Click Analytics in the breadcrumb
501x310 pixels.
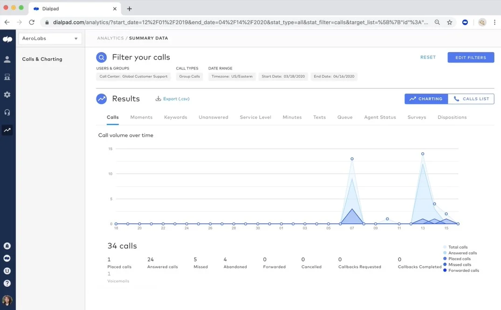(110, 38)
